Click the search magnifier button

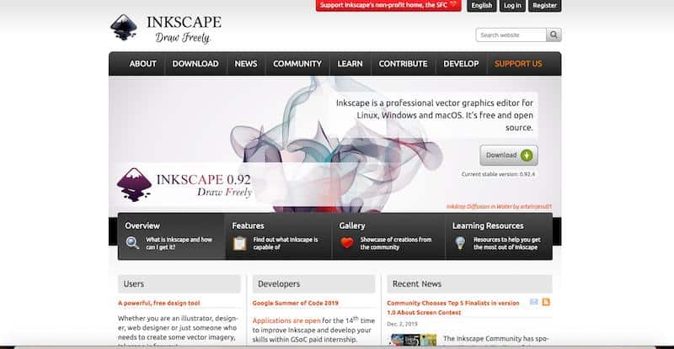[x=554, y=34]
